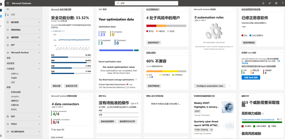The image size is (285, 139).
Task: Click info icon beside Top threat-based coverage optimizations
Action: coord(136,79)
